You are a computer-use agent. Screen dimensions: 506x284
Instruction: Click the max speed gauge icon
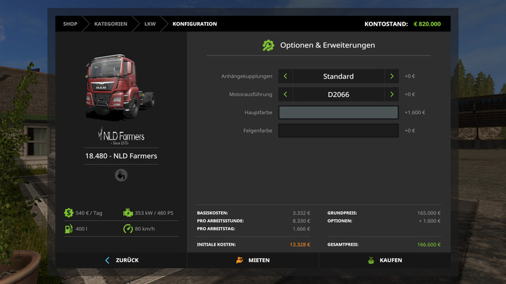coord(128,228)
